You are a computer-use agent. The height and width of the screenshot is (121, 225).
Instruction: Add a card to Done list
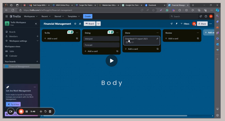[132, 49]
